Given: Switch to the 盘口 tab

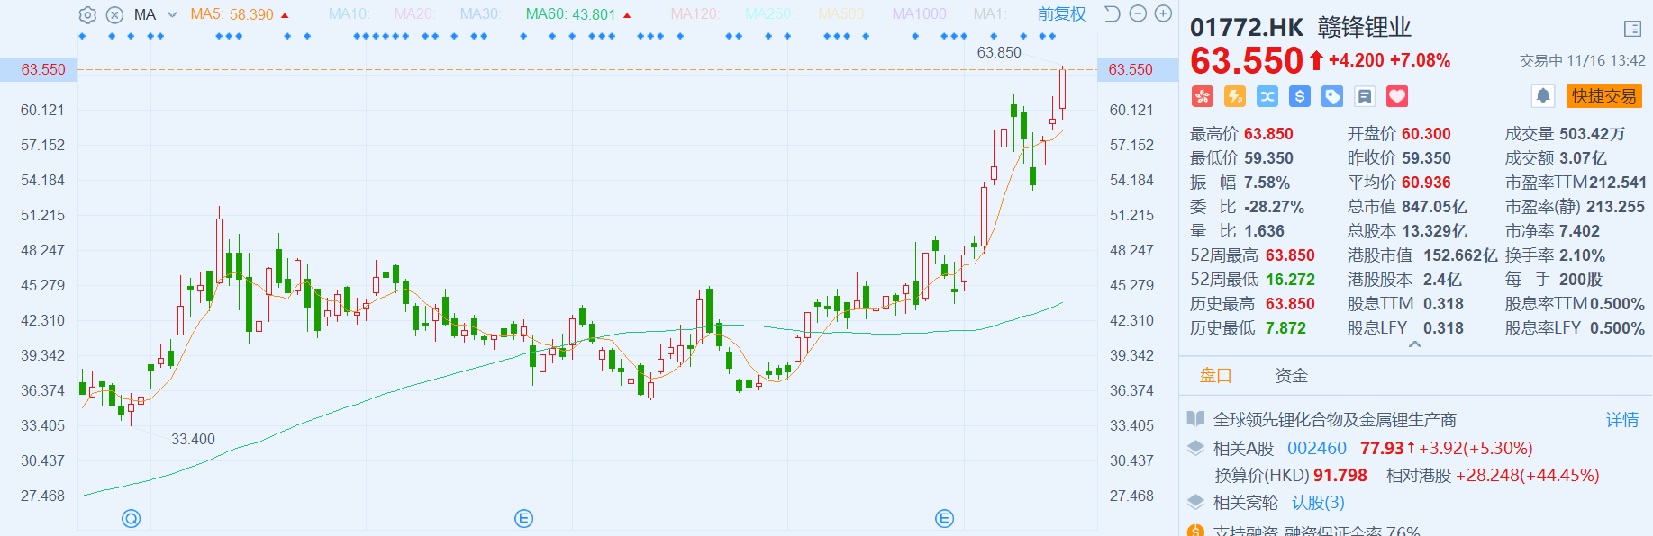Looking at the screenshot, I should [1215, 376].
